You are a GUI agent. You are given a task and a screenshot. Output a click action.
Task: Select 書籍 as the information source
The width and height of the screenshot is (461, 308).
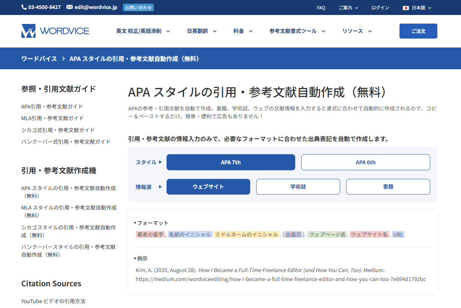388,186
